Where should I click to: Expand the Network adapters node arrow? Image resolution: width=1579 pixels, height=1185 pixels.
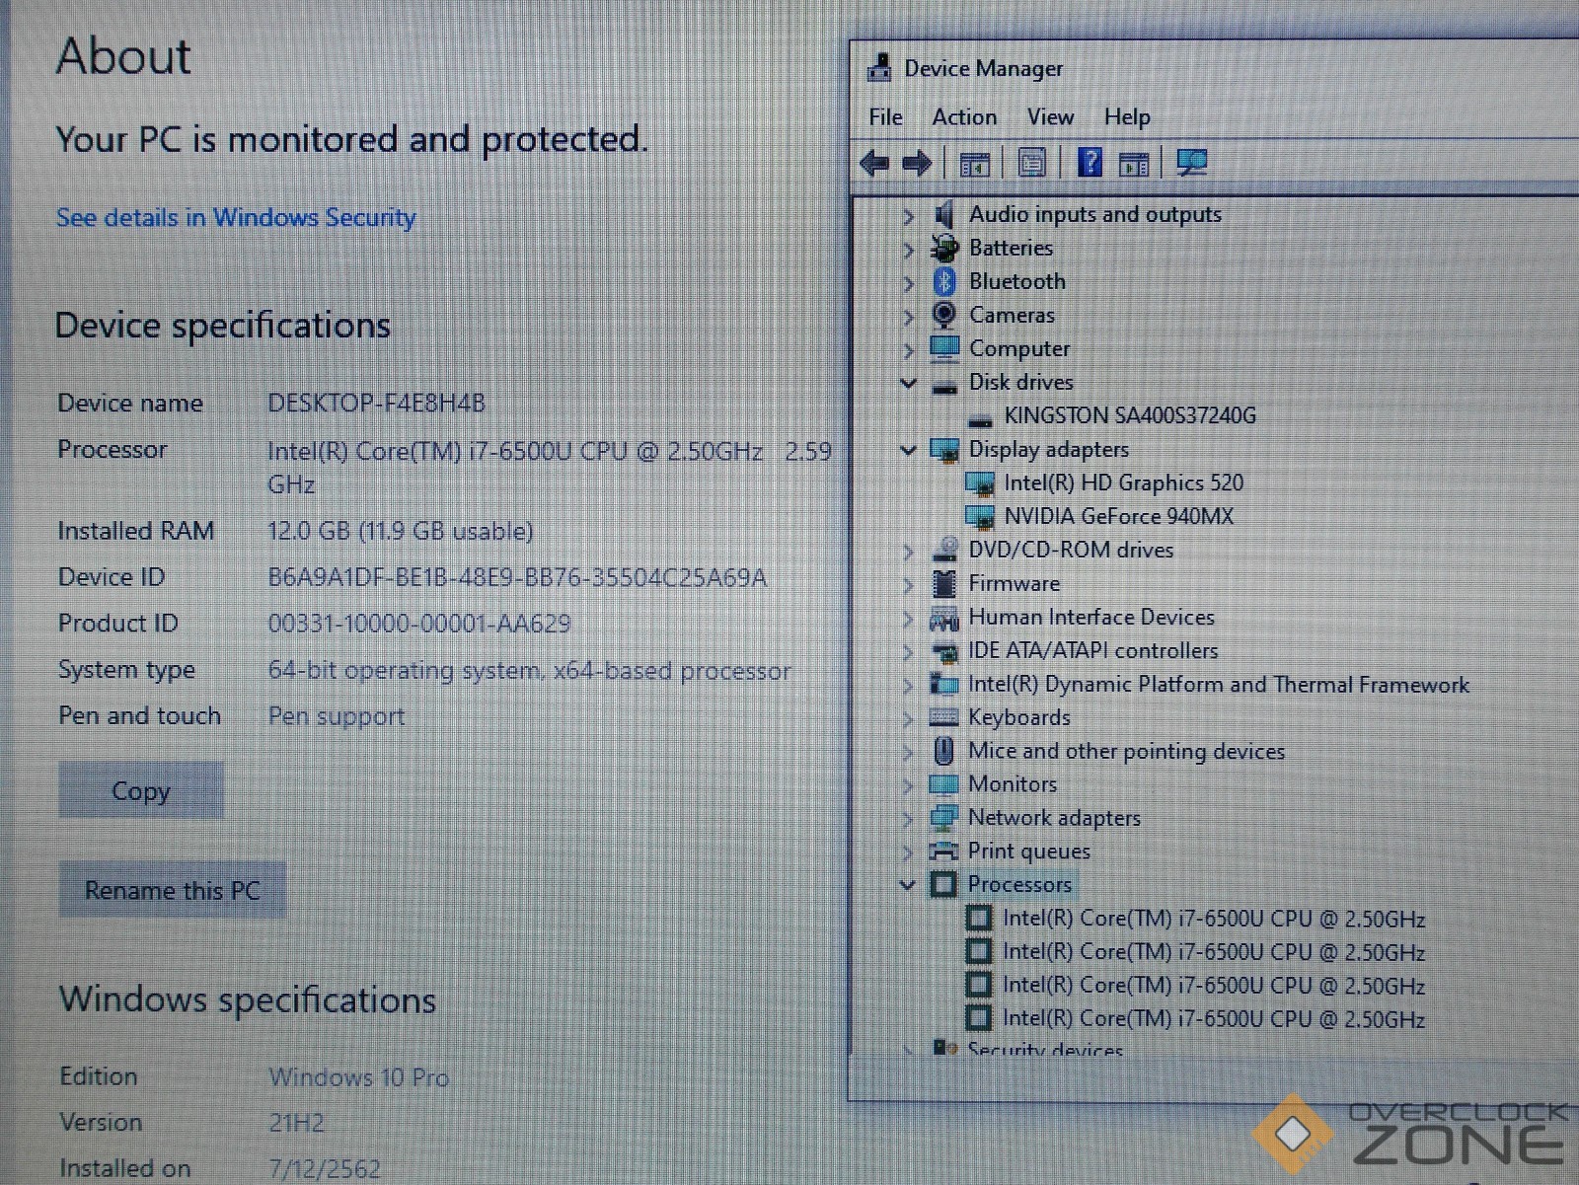(908, 819)
